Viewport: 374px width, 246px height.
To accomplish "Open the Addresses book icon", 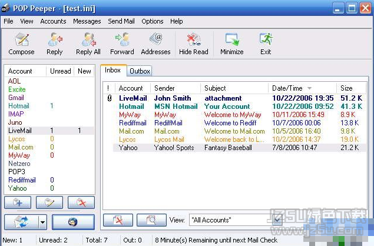I will [x=155, y=44].
